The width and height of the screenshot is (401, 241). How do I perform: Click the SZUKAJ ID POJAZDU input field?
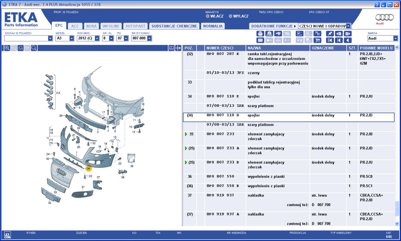[x=26, y=38]
